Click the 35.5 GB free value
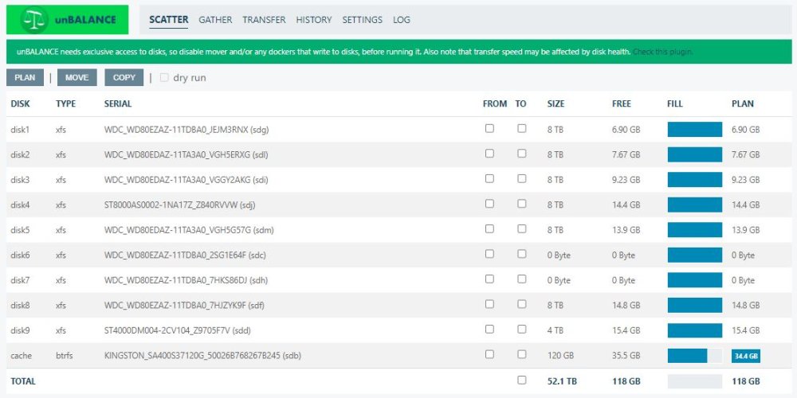The width and height of the screenshot is (797, 398). pyautogui.click(x=626, y=356)
